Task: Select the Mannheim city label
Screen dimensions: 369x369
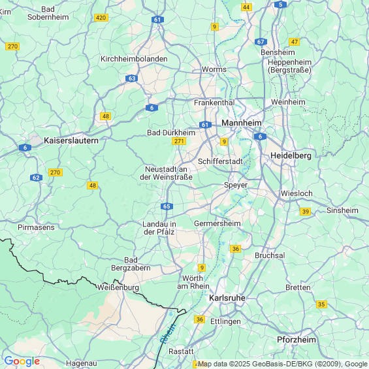Action: pyautogui.click(x=242, y=123)
